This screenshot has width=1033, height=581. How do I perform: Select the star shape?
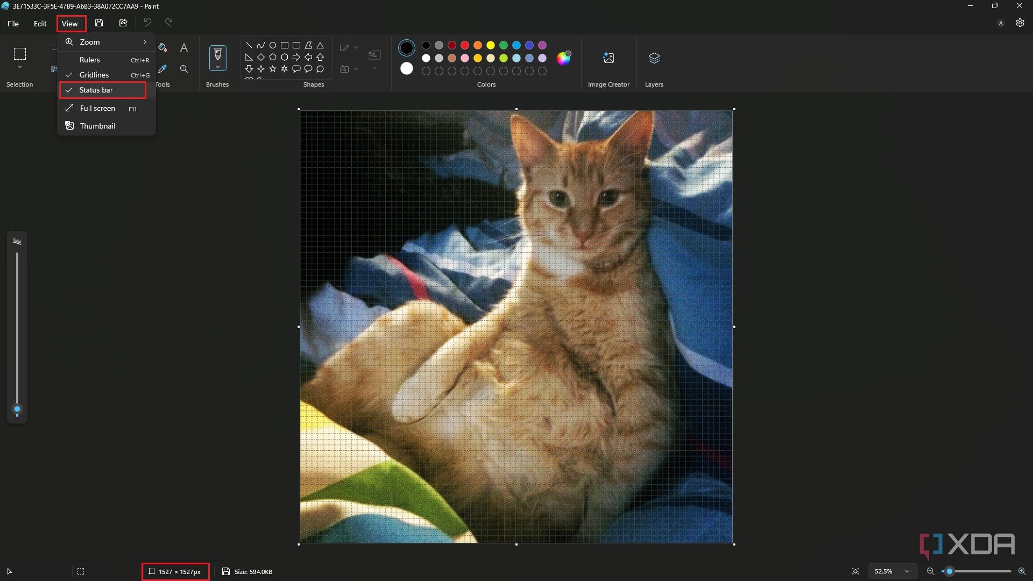(273, 69)
